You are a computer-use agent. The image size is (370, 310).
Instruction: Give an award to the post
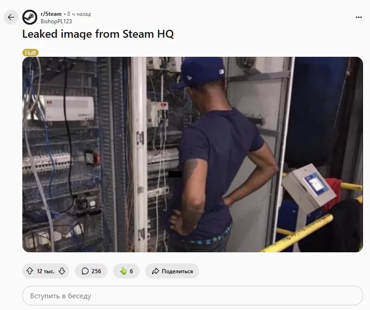coord(126,271)
